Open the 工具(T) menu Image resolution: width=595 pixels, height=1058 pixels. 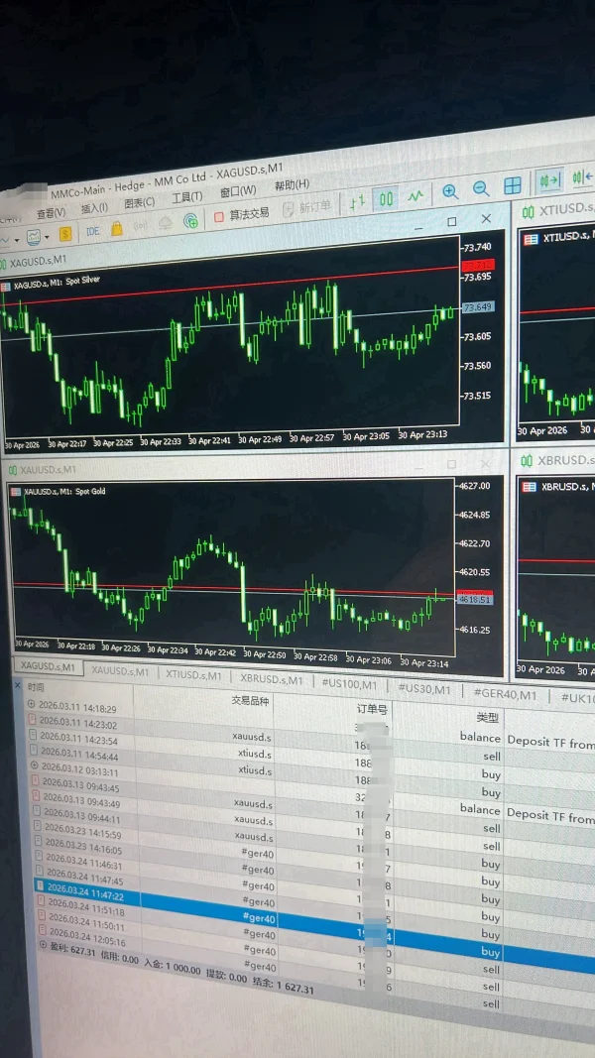coord(186,197)
